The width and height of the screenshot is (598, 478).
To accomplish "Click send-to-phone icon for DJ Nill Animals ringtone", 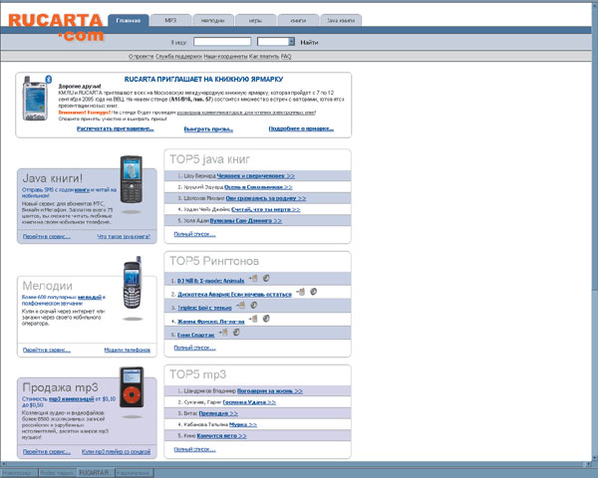I will coord(253,279).
